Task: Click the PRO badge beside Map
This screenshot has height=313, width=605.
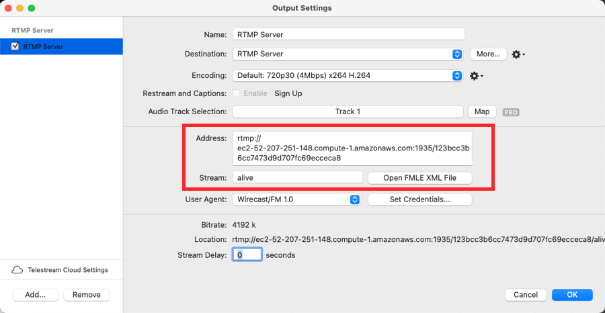Action: pyautogui.click(x=511, y=112)
